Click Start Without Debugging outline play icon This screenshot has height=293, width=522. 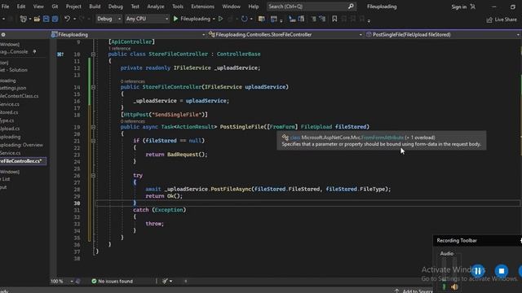pyautogui.click(x=220, y=19)
